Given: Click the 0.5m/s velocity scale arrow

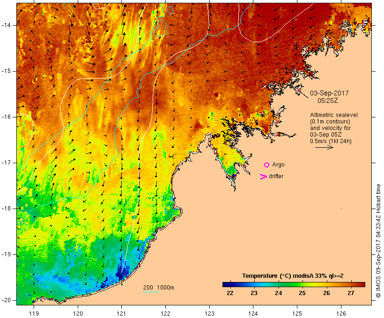Looking at the screenshot, I should click(324, 147).
